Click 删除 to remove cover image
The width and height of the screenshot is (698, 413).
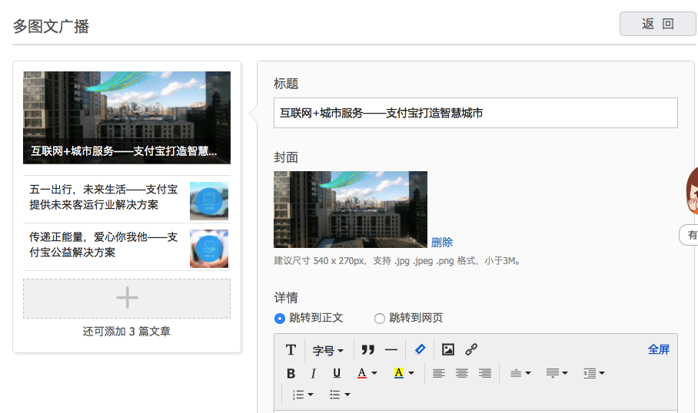coord(441,243)
